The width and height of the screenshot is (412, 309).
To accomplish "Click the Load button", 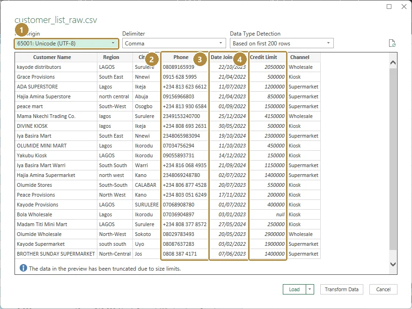I will (294, 289).
